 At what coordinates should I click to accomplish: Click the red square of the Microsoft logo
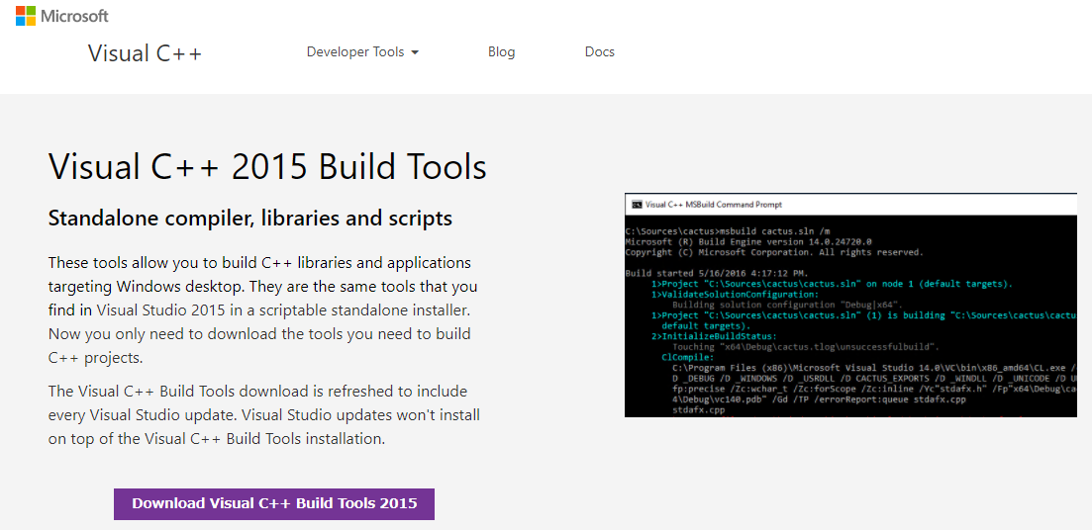coord(21,11)
